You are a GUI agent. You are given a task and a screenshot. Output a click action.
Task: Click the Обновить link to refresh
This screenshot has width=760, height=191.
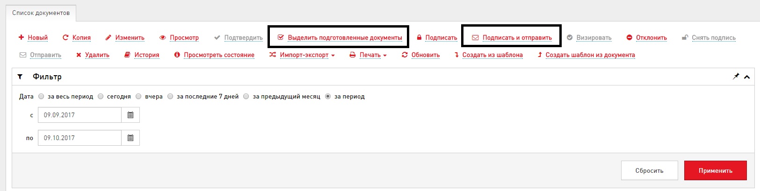click(426, 55)
